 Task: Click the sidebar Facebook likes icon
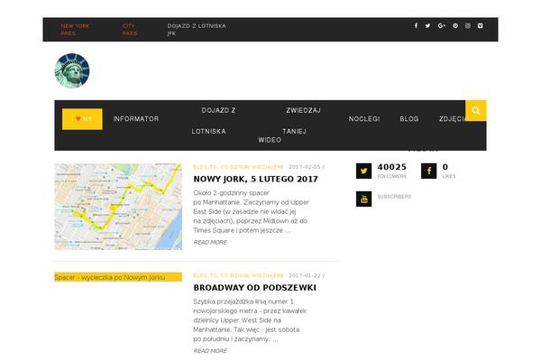tap(428, 171)
